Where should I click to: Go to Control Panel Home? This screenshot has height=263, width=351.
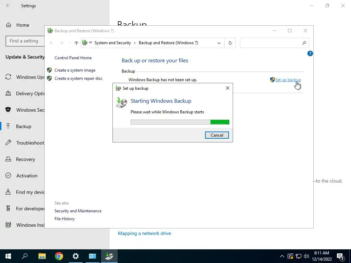(73, 58)
